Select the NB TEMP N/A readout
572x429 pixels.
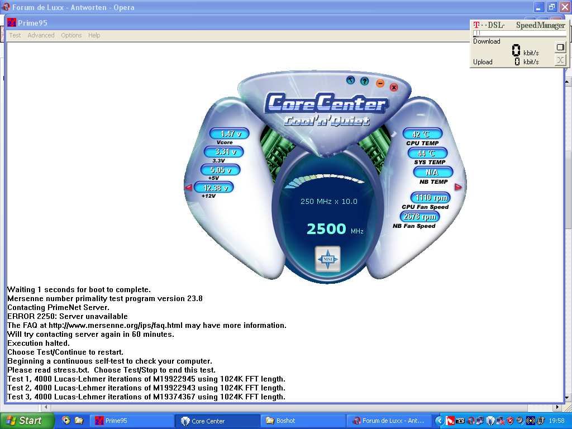[x=433, y=172]
